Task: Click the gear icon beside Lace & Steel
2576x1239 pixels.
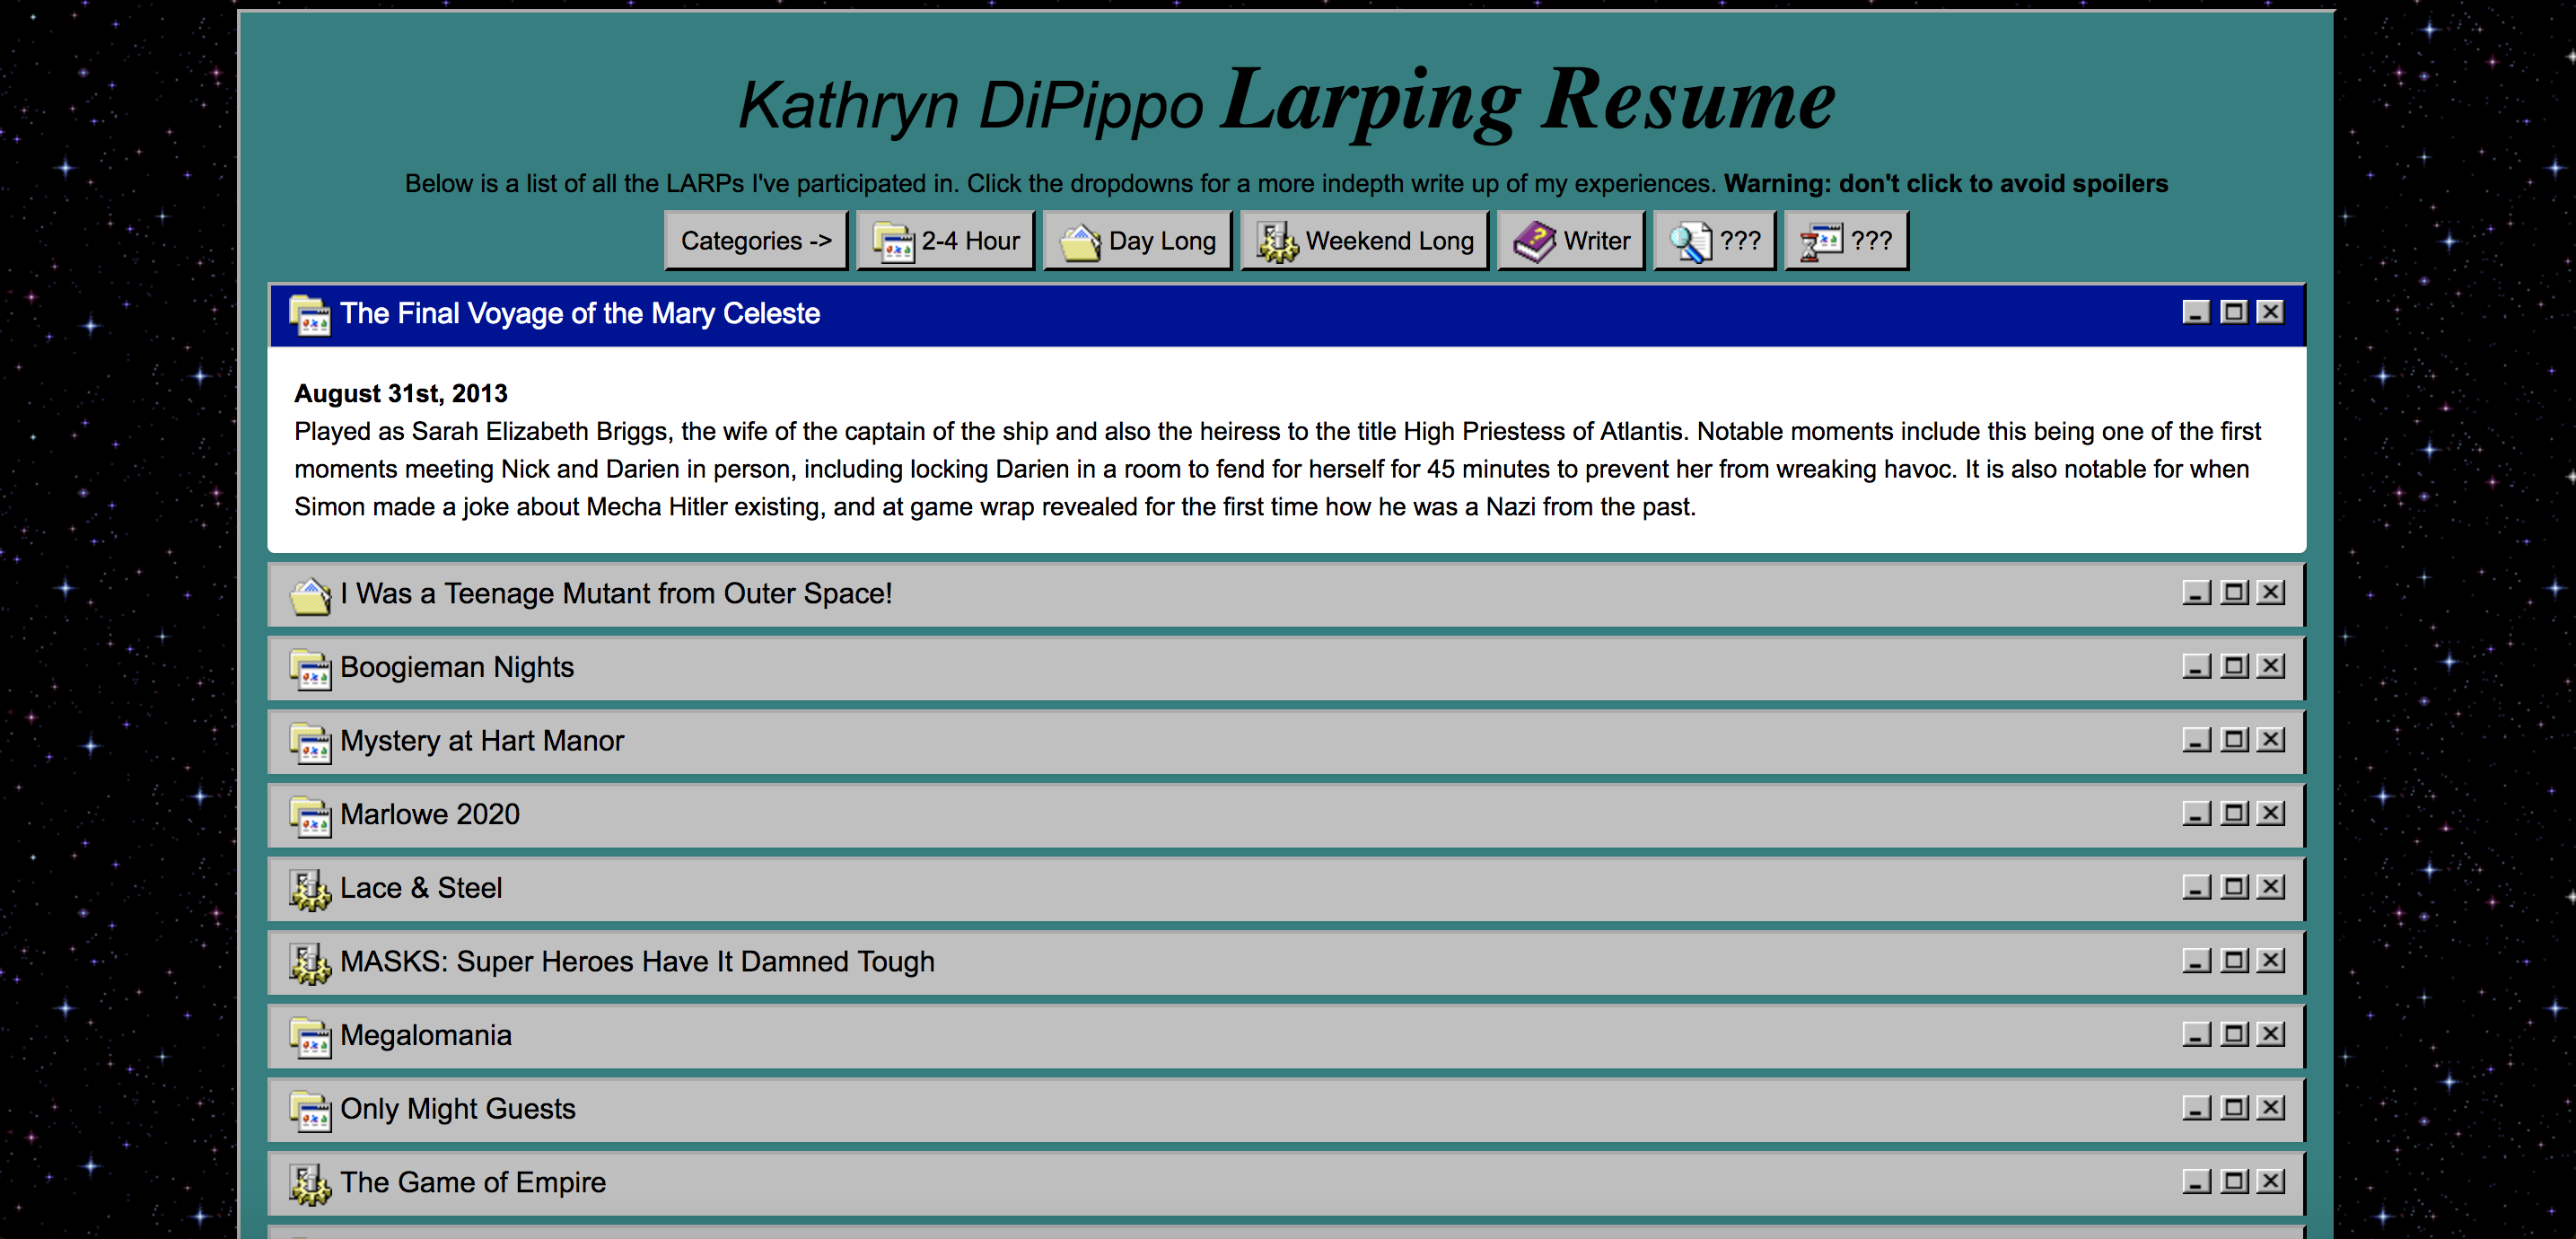Action: pos(311,888)
